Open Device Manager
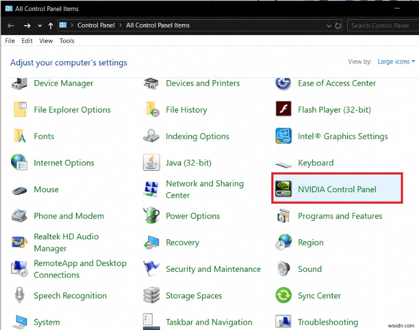This screenshot has height=330, width=419. [63, 83]
